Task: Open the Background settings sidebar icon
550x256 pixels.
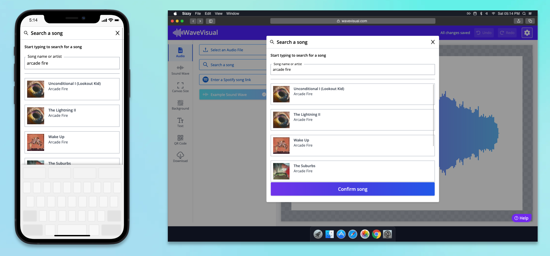Action: [180, 105]
